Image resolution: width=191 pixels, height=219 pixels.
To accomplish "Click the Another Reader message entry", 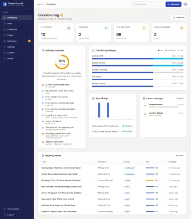I will [x=163, y=114].
